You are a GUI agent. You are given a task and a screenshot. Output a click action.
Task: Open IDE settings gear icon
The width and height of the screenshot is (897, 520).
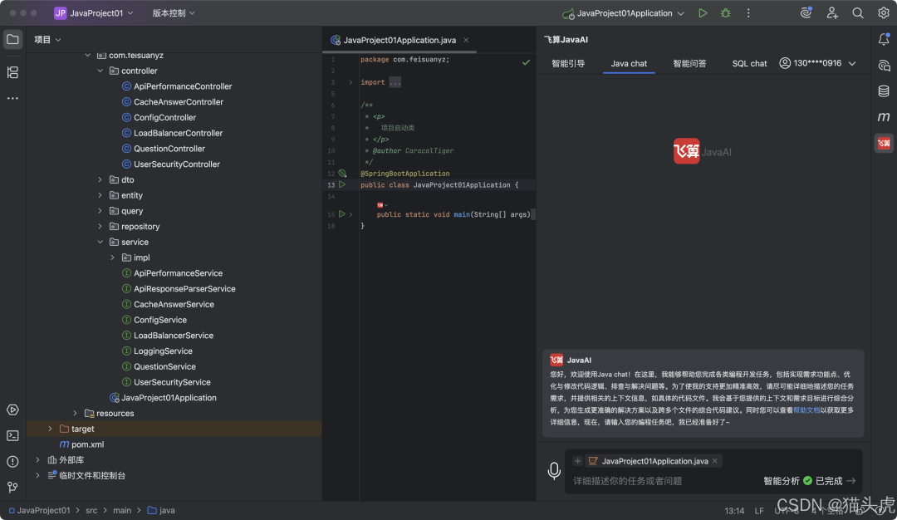click(x=883, y=12)
